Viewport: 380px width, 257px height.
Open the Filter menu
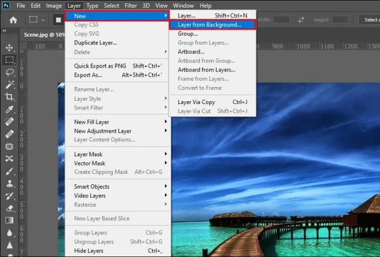point(131,6)
